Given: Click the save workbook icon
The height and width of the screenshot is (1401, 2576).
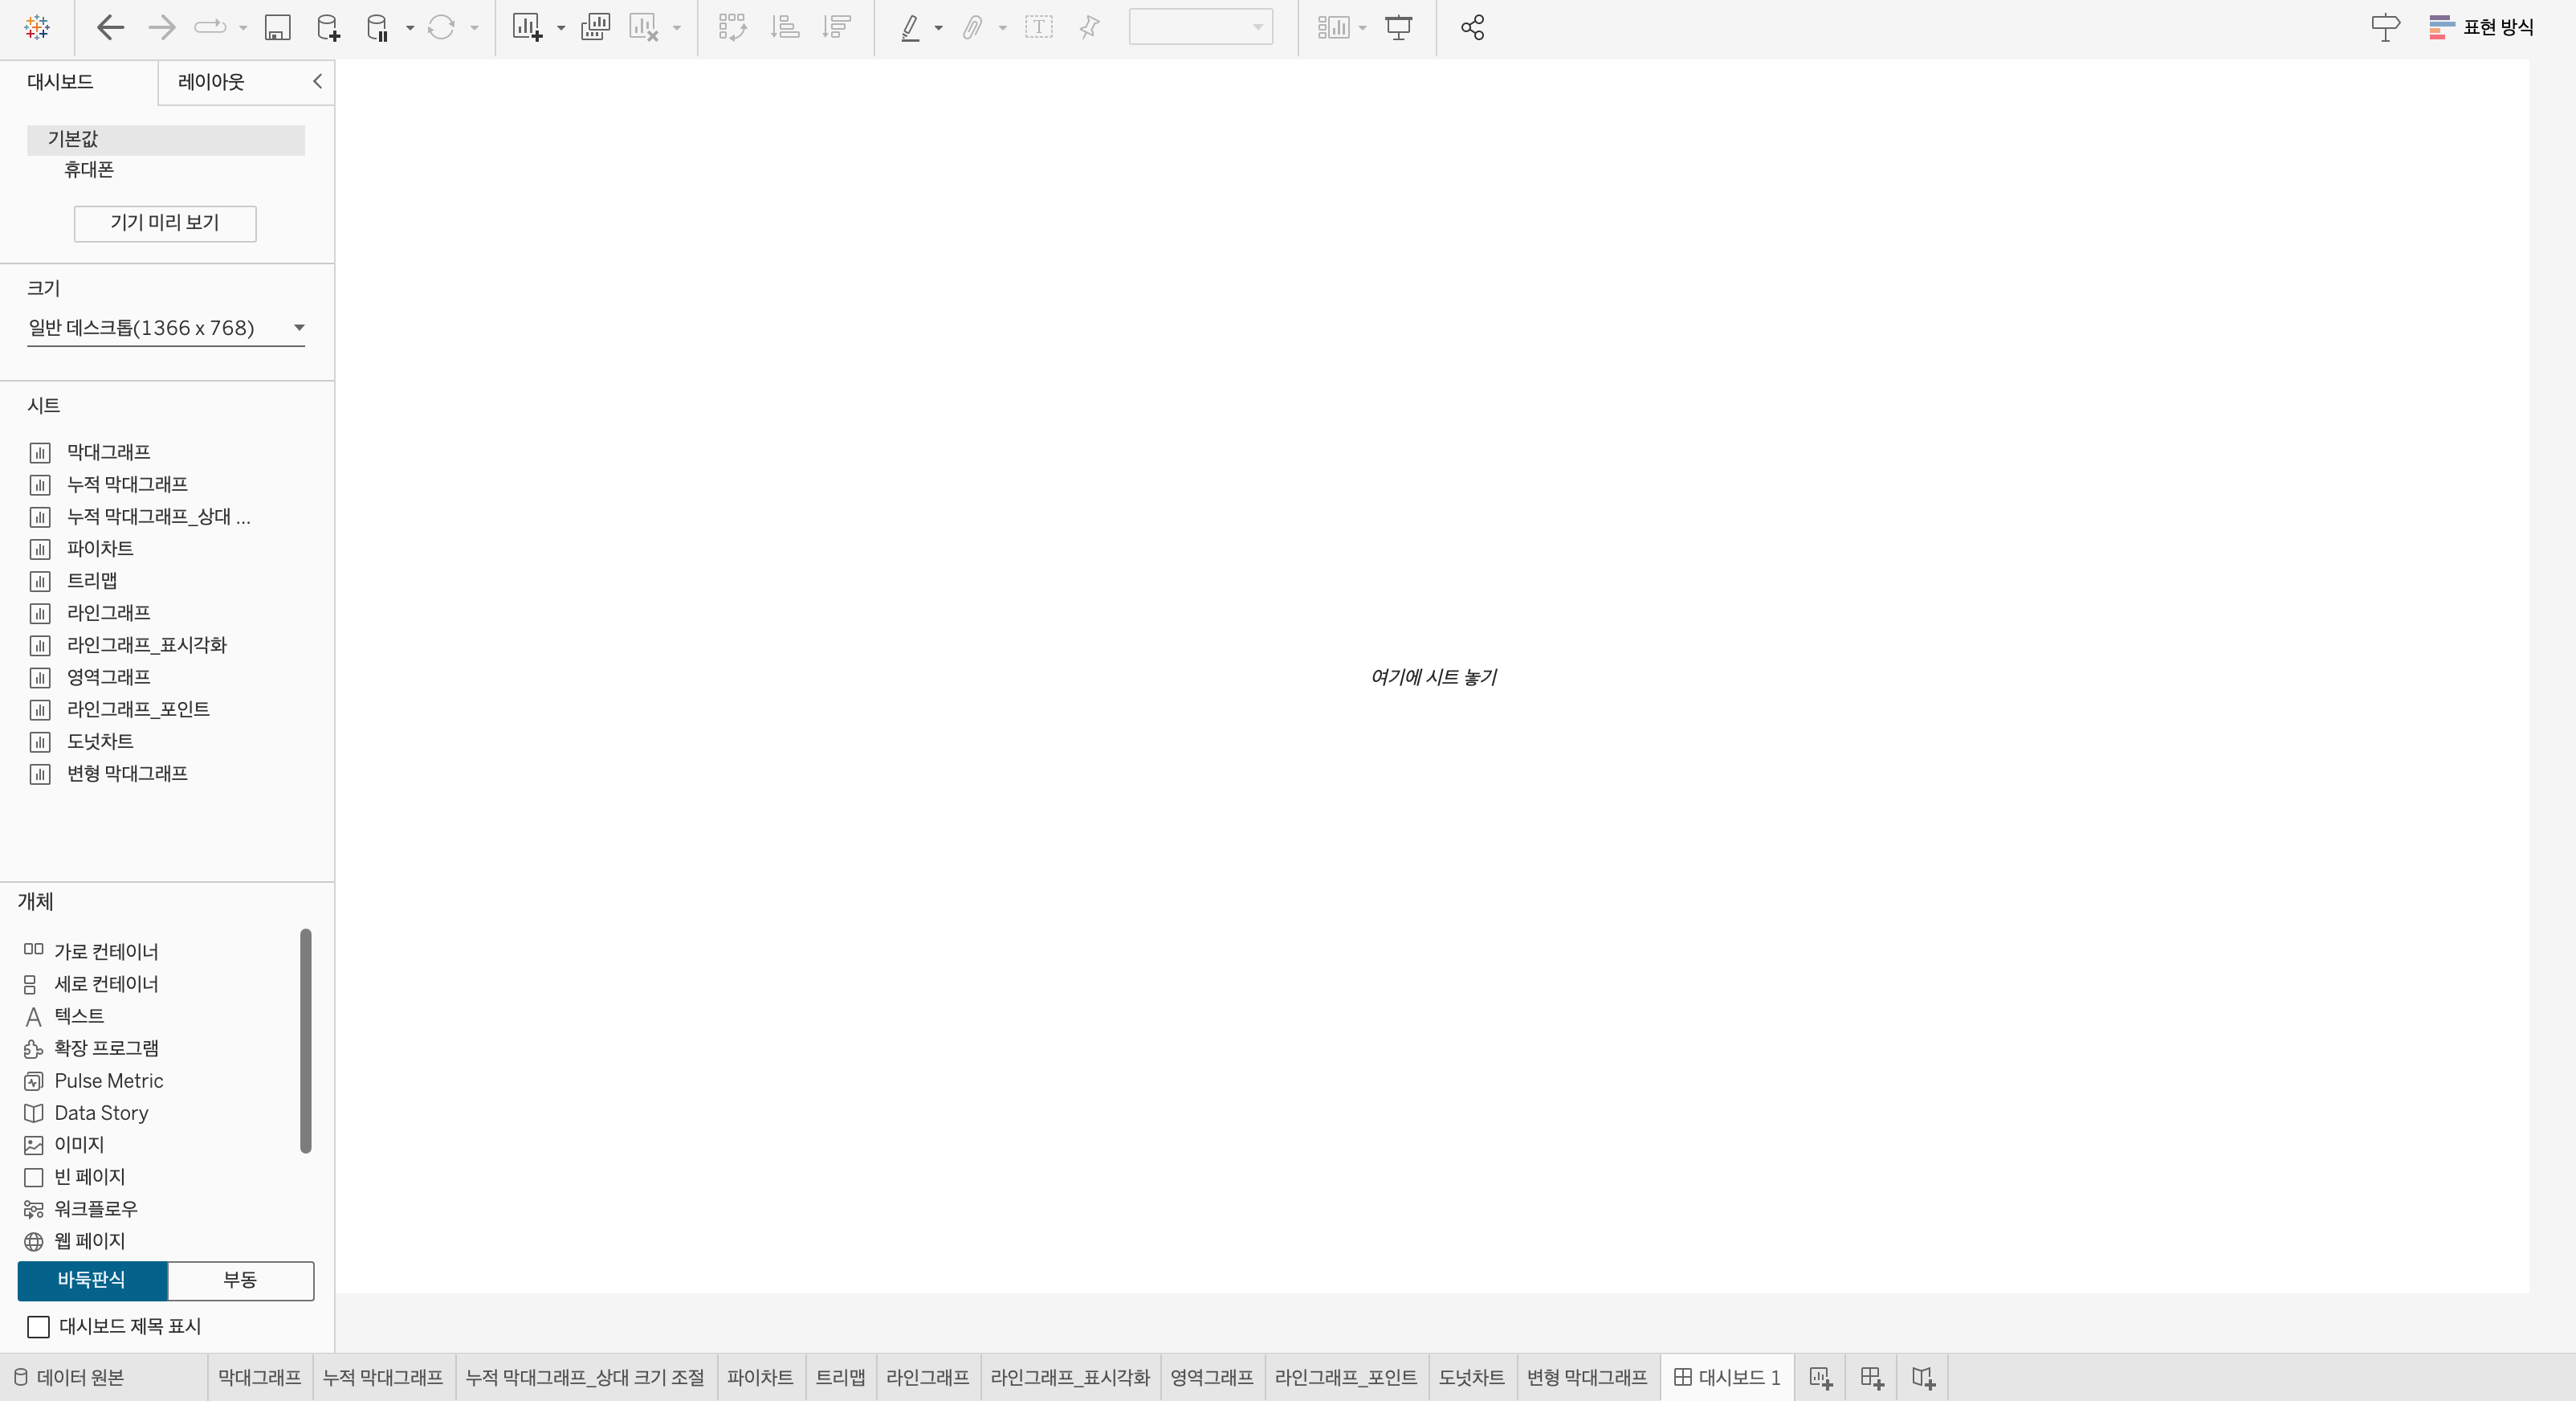Looking at the screenshot, I should [277, 27].
